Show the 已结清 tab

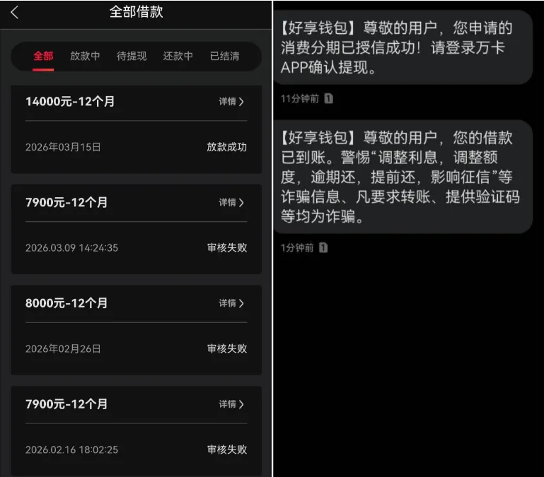pyautogui.click(x=224, y=56)
